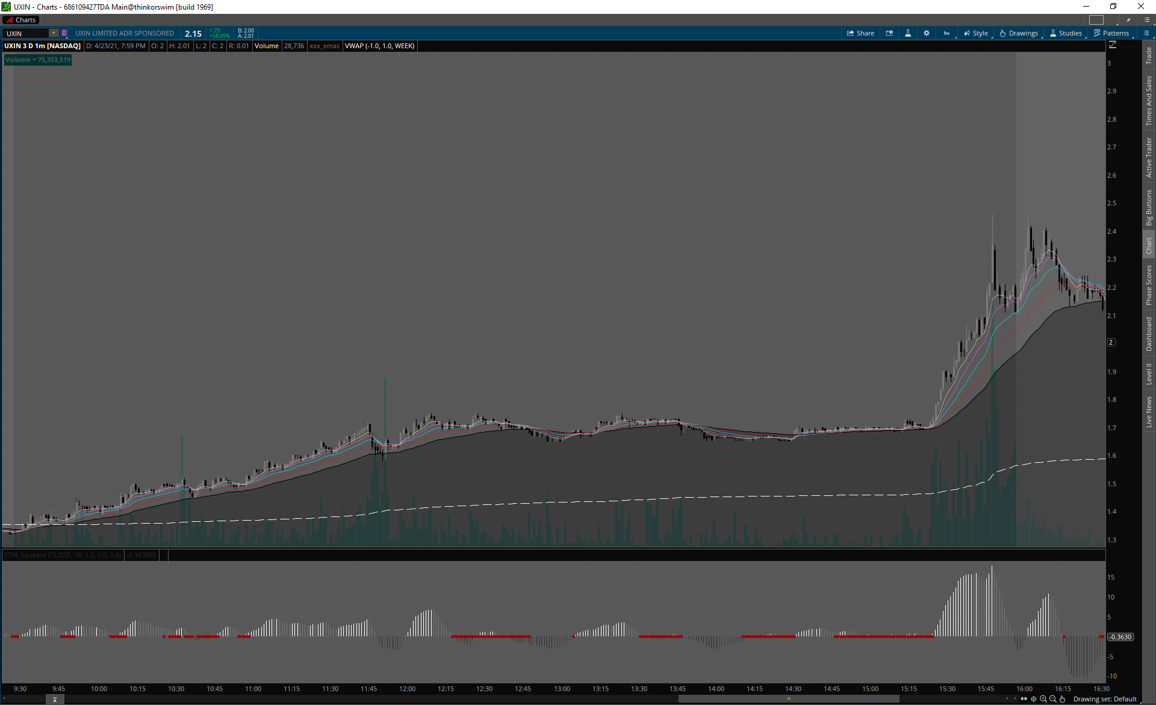Open the 1m timeframe dropdown

click(x=946, y=33)
